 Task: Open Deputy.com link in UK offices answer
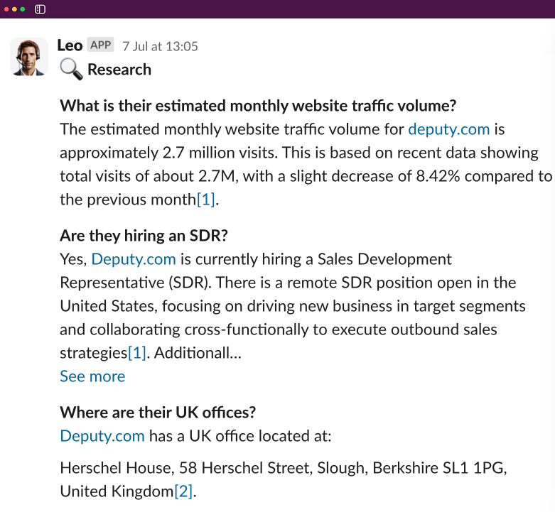click(102, 436)
